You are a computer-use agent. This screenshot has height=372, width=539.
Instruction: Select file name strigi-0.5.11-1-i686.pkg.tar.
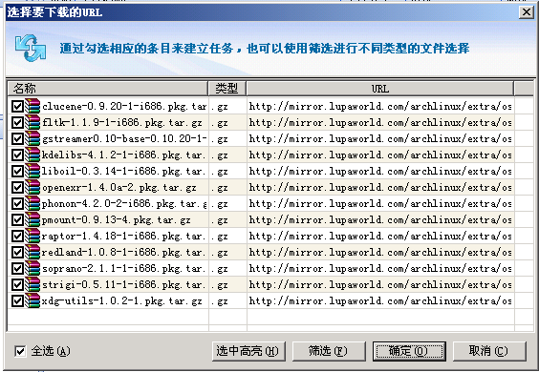point(123,285)
